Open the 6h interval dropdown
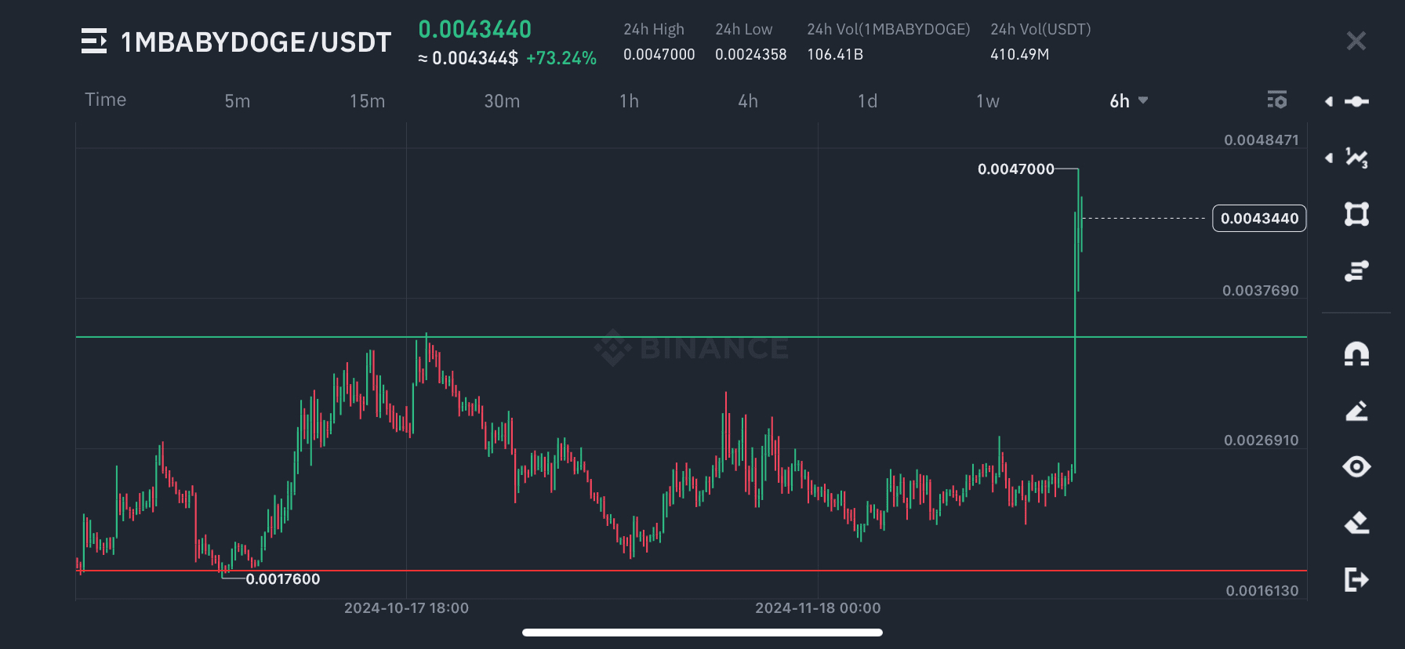The image size is (1405, 649). click(1129, 101)
